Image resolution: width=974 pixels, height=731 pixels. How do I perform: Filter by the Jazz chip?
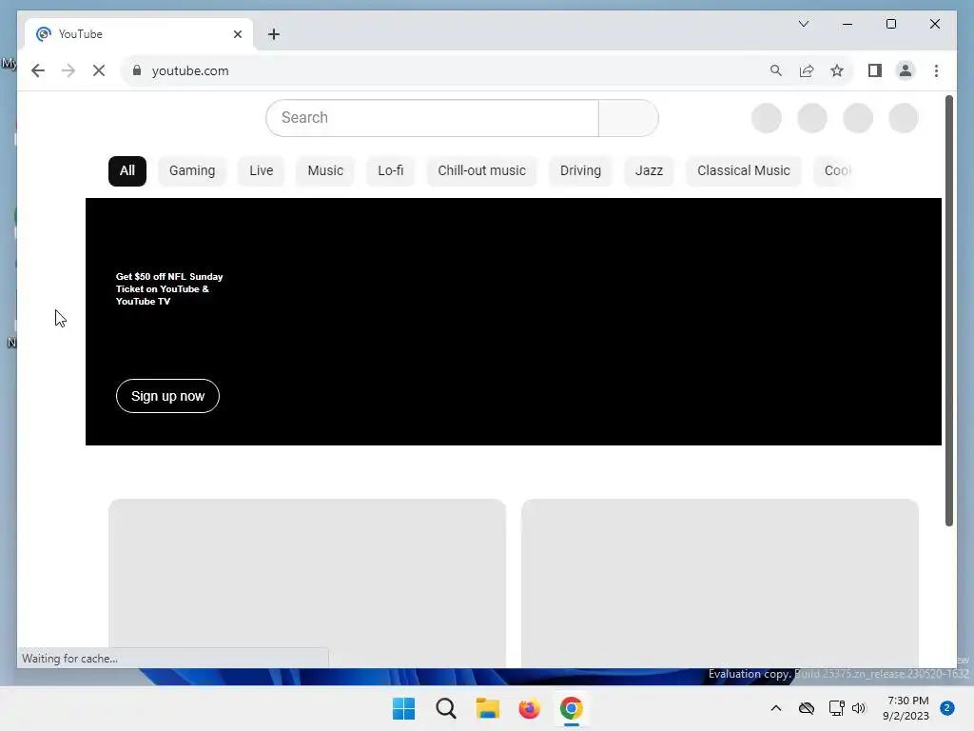(649, 171)
